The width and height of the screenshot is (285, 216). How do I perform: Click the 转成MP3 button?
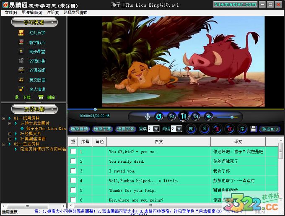(x=270, y=129)
